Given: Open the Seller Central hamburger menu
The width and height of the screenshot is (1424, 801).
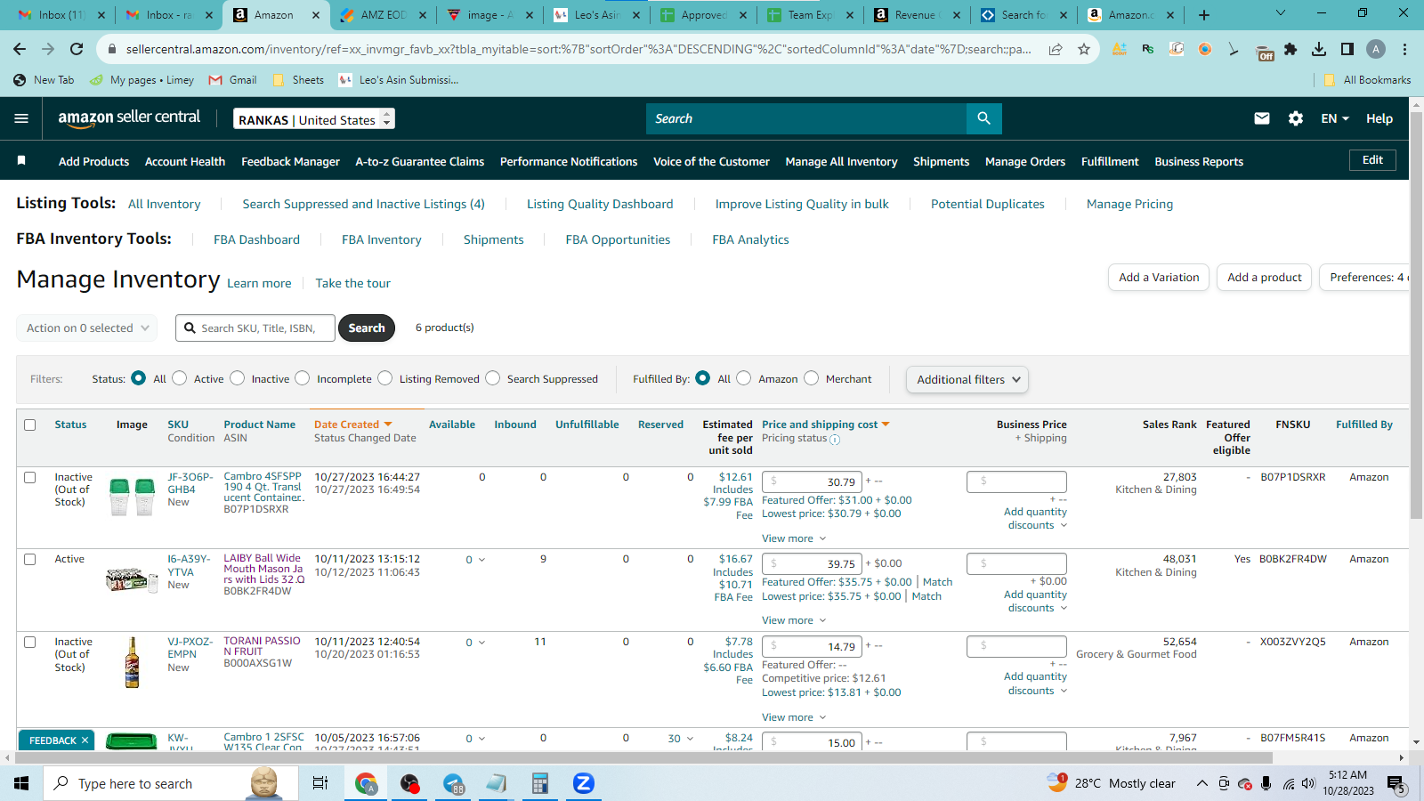Looking at the screenshot, I should click(x=21, y=118).
